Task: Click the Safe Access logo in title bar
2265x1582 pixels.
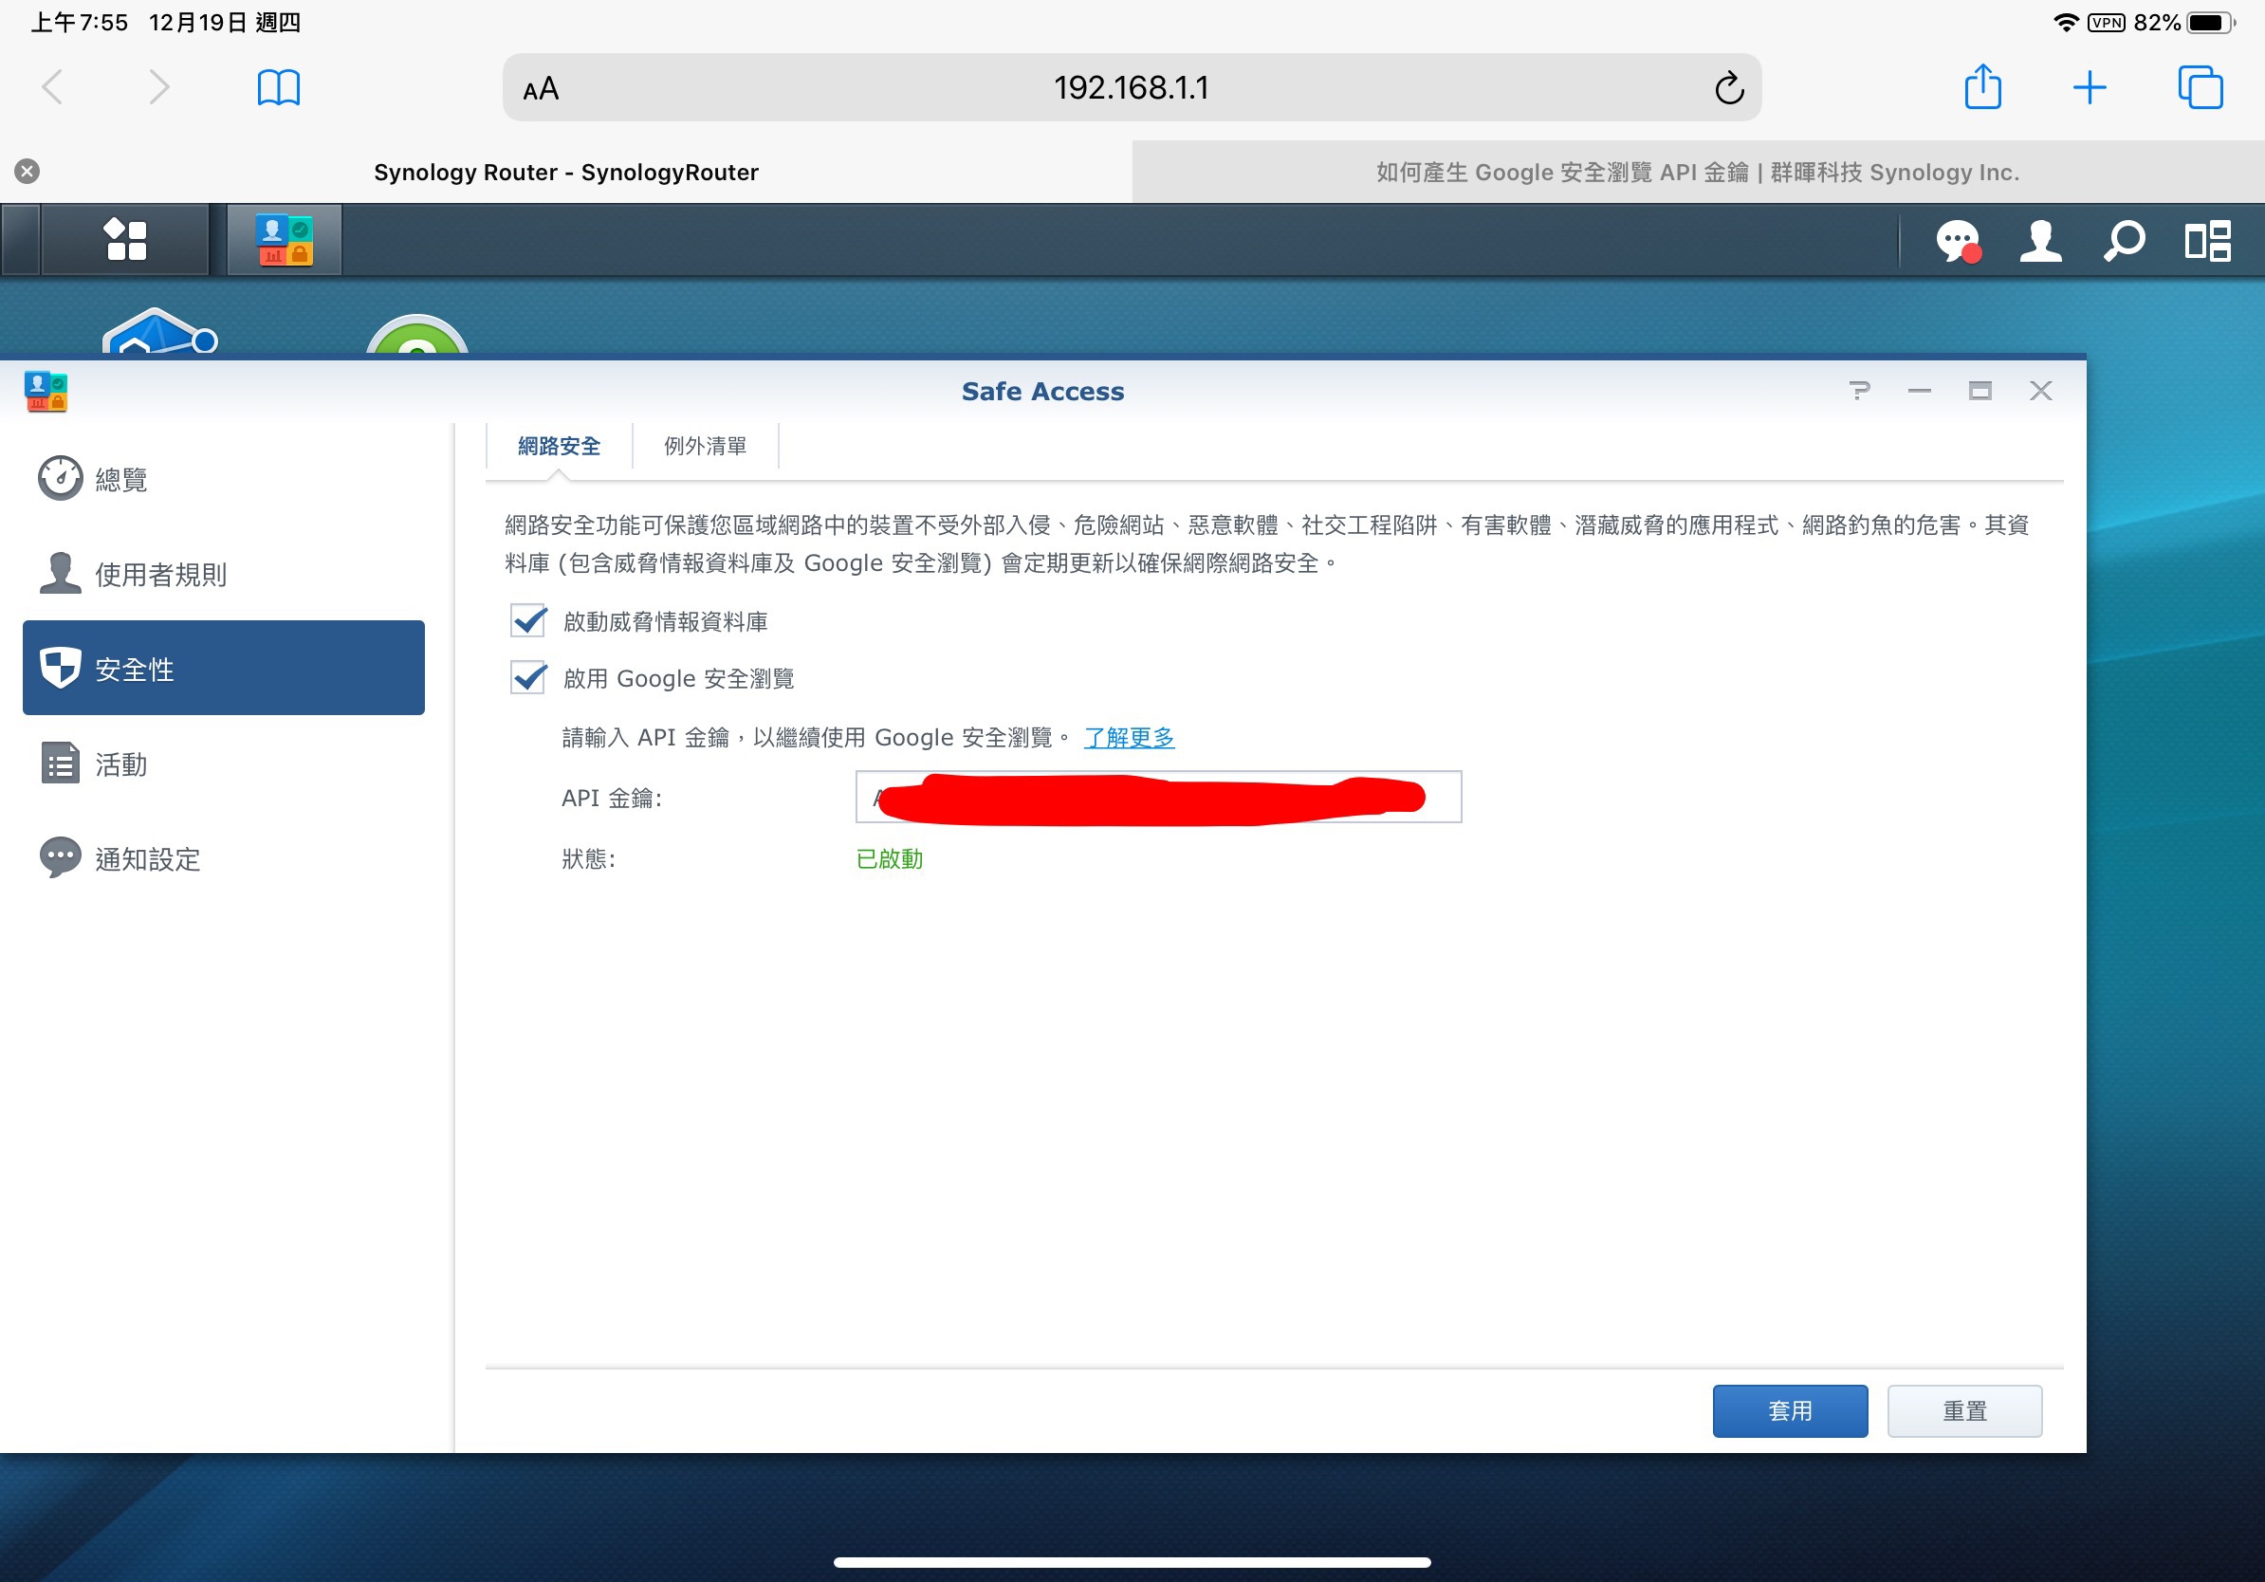Action: coord(46,392)
